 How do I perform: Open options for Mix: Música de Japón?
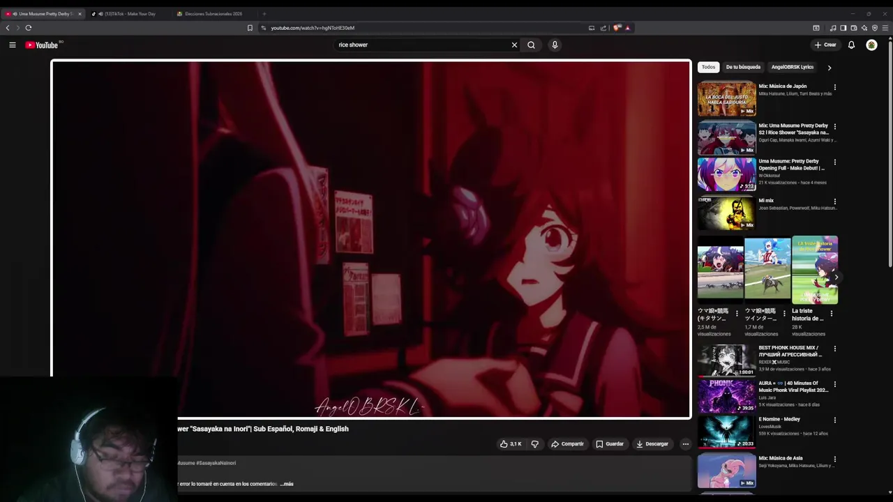(x=835, y=87)
